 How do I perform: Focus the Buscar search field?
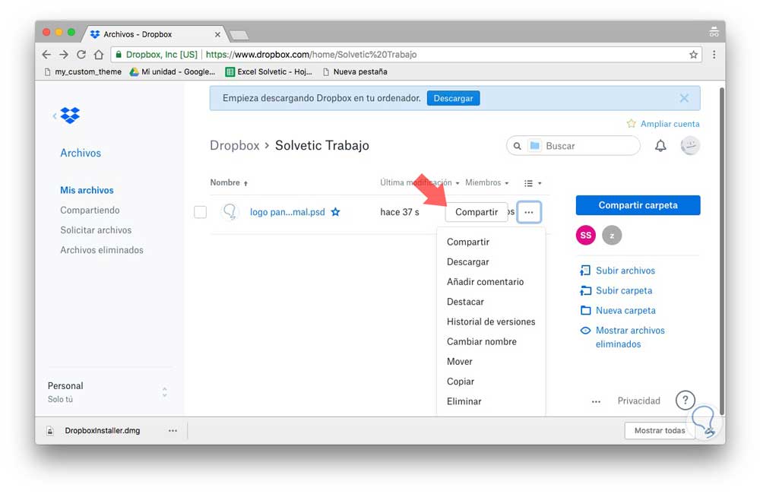(x=573, y=145)
